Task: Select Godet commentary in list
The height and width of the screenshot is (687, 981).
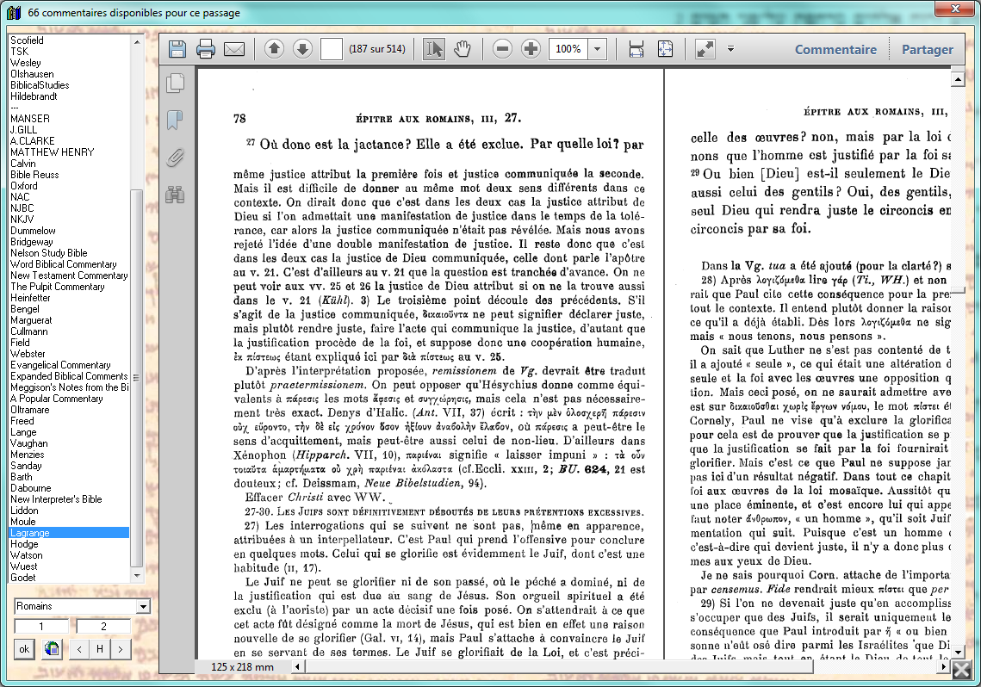Action: tap(23, 578)
